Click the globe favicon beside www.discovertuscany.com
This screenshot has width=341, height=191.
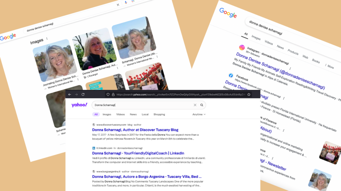point(94,125)
